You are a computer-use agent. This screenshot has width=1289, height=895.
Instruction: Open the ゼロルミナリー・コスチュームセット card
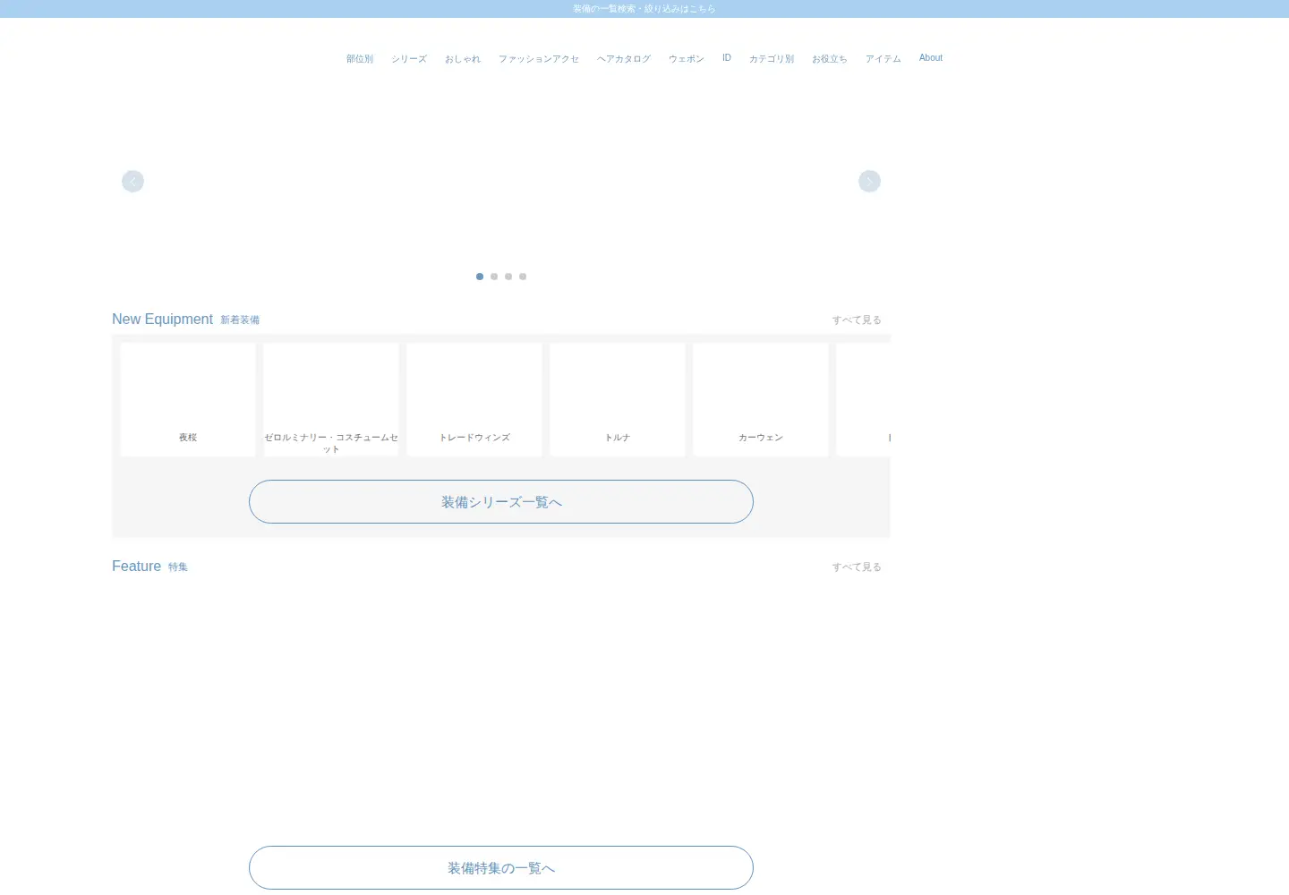(x=331, y=400)
